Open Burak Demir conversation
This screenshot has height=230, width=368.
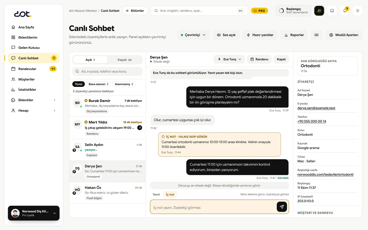tap(107, 106)
